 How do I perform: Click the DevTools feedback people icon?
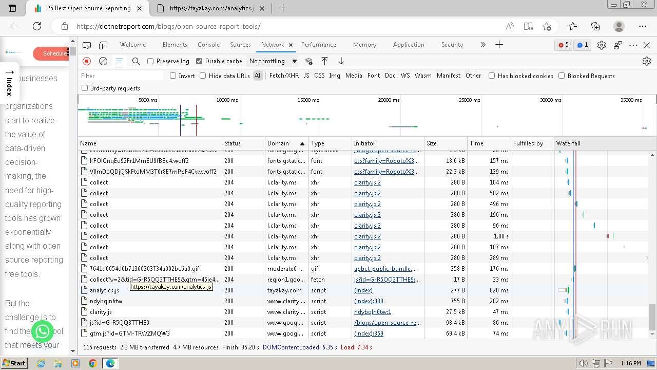618,45
